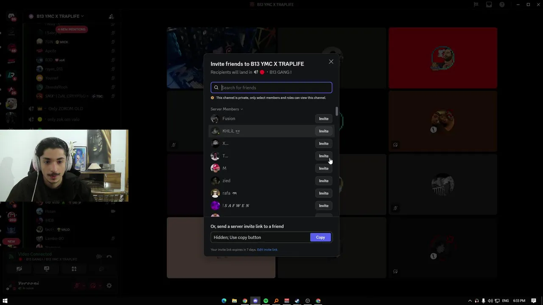Click rafa's avatar in the member list
Viewport: 543px width, 305px height.
215,193
